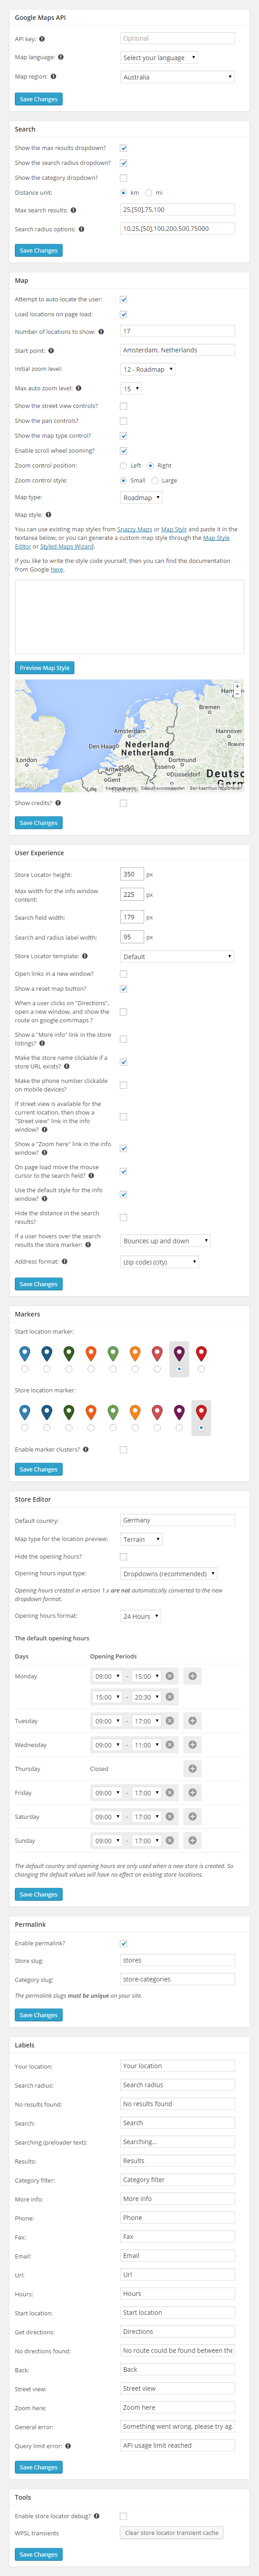Save changes in Search section

tap(39, 250)
